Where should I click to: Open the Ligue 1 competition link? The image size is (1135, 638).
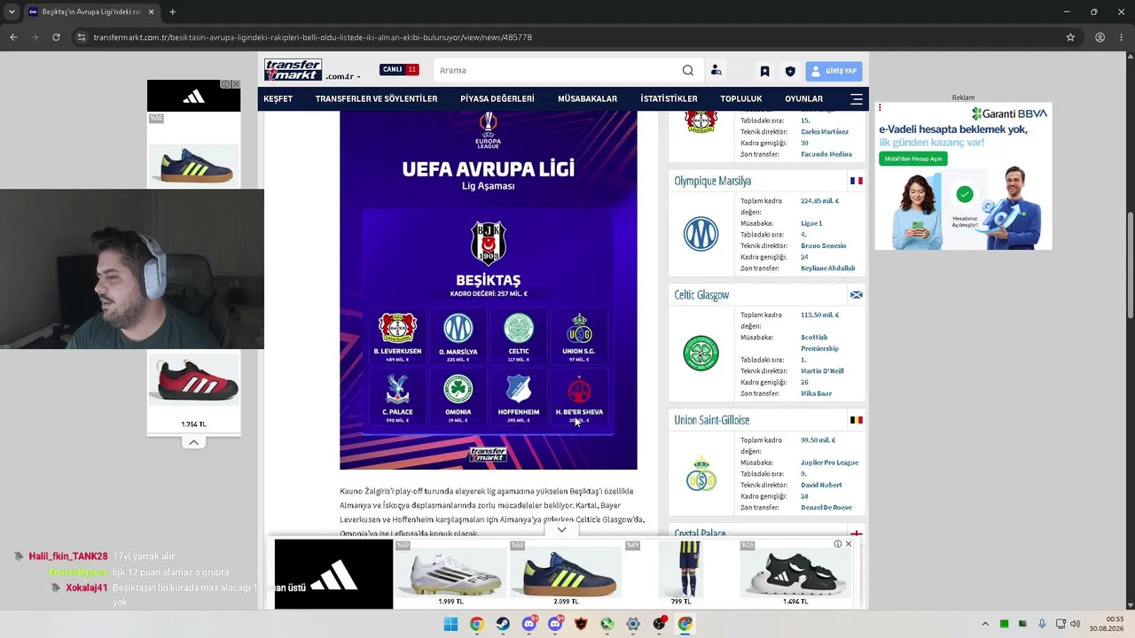tap(811, 223)
